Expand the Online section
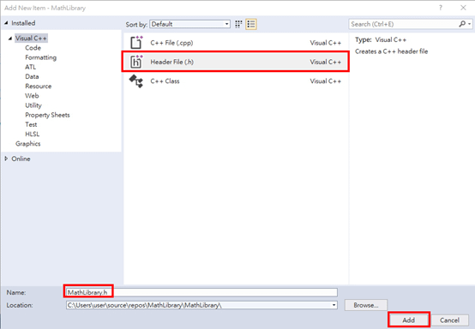The width and height of the screenshot is (475, 329). point(6,159)
